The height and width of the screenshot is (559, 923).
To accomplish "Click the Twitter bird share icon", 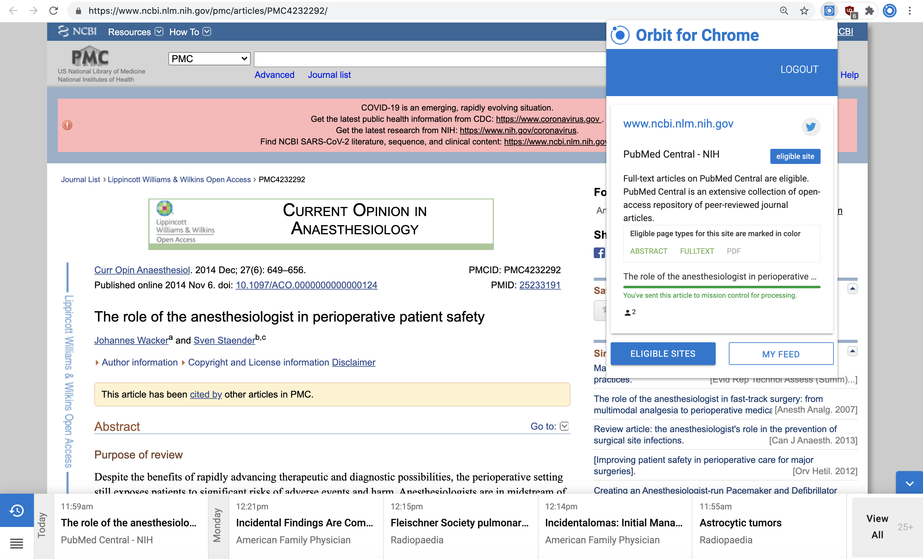I will [x=811, y=127].
